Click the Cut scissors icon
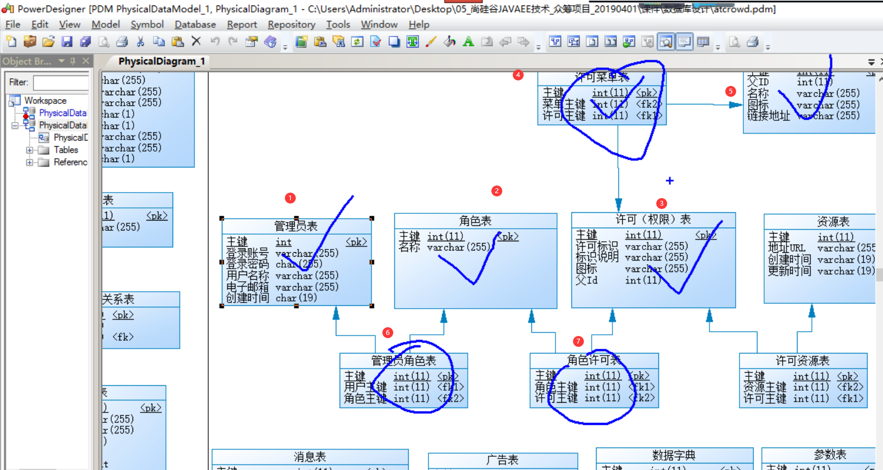883x470 pixels. point(141,42)
